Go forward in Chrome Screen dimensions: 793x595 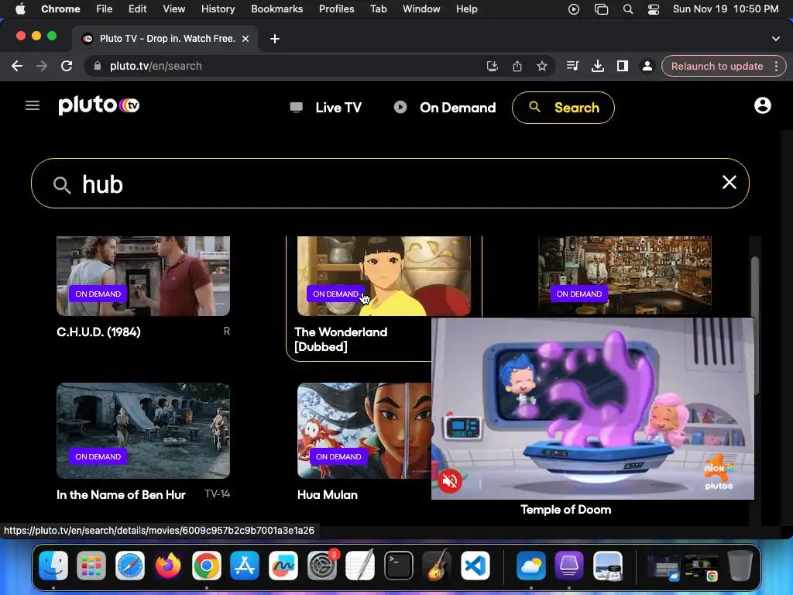(x=42, y=66)
